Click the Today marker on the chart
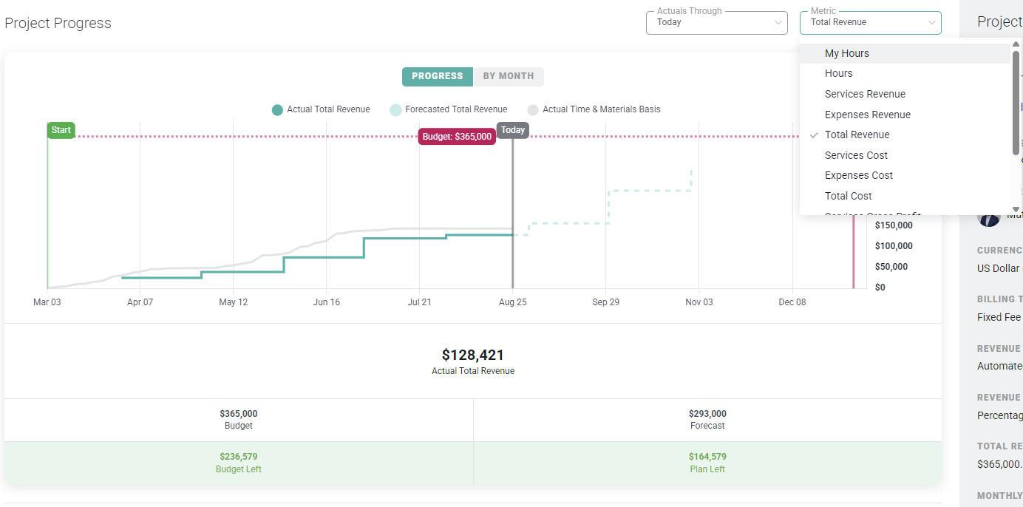 (512, 130)
